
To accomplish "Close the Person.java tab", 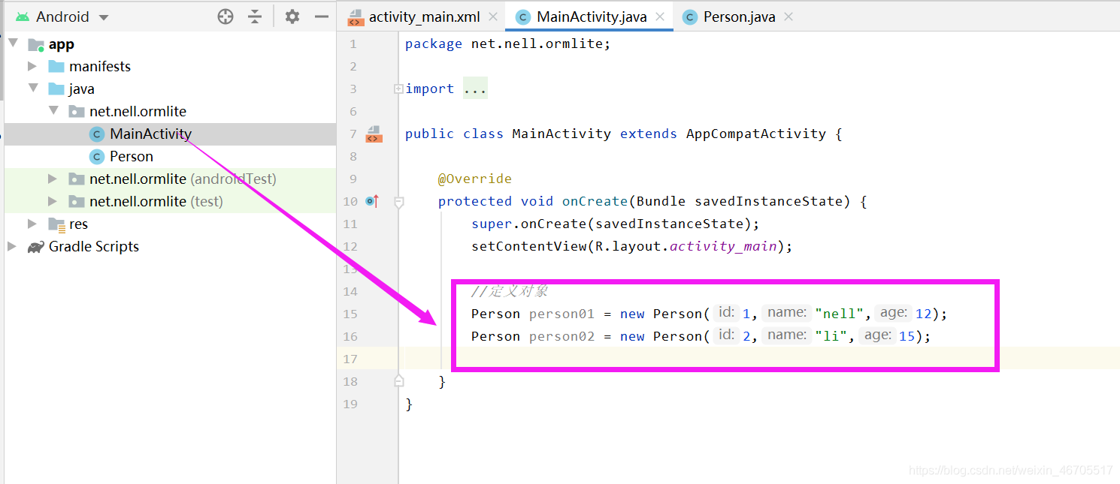I will [x=789, y=17].
